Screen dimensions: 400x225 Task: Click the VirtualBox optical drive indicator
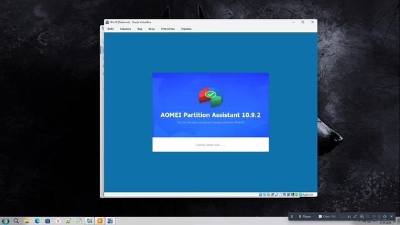click(x=264, y=194)
